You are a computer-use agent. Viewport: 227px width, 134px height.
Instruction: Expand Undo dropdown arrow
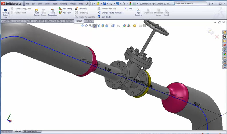click(x=121, y=4)
